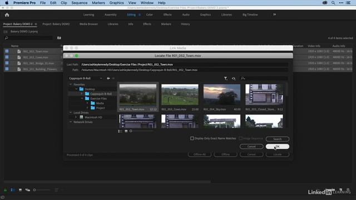Open macOS Spotlight search icon

pyautogui.click(x=333, y=3)
